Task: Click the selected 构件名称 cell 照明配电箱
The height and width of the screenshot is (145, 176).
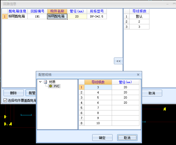Action: point(57,16)
